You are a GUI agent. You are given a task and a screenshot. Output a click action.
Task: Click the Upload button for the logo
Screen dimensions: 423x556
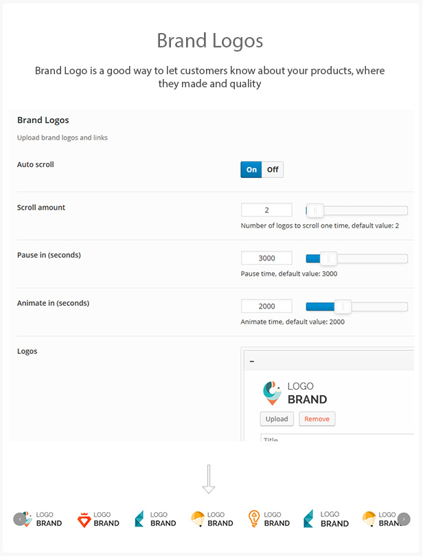pos(277,419)
